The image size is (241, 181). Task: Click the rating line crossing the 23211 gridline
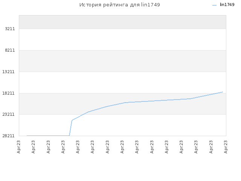pyautogui.click(x=83, y=114)
